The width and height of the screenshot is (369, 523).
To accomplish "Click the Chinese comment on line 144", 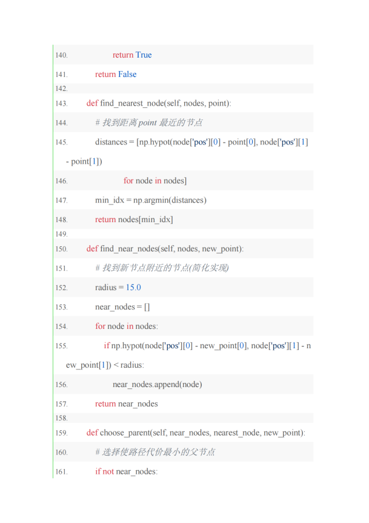I will (x=148, y=123).
